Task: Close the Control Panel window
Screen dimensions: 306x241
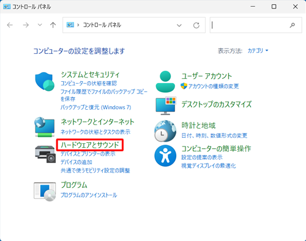Action: coord(295,7)
